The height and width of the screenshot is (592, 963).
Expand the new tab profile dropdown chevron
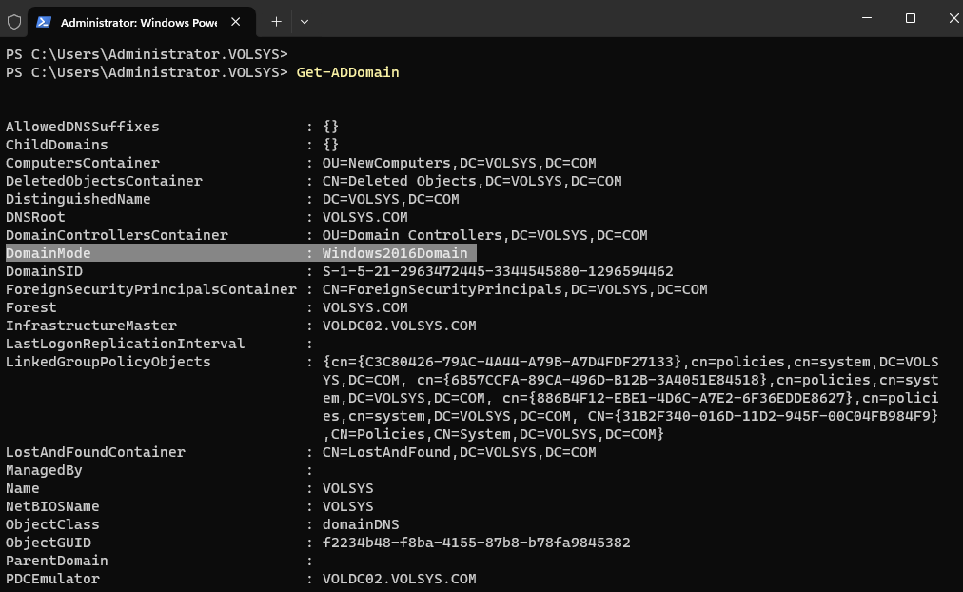305,21
